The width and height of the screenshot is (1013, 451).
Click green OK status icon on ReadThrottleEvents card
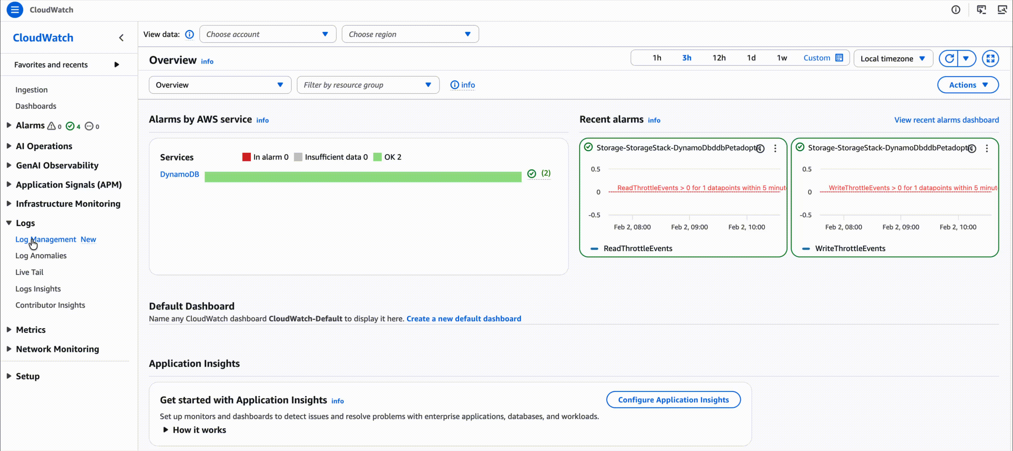tap(588, 147)
